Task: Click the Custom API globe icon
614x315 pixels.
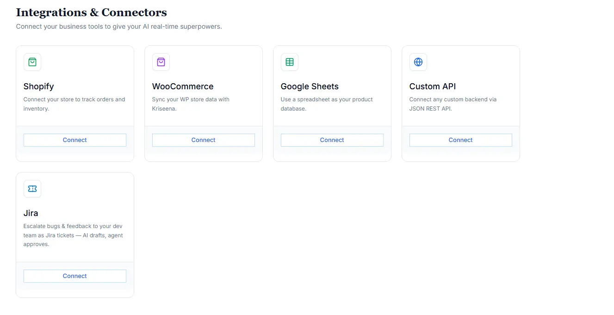Action: [x=418, y=62]
